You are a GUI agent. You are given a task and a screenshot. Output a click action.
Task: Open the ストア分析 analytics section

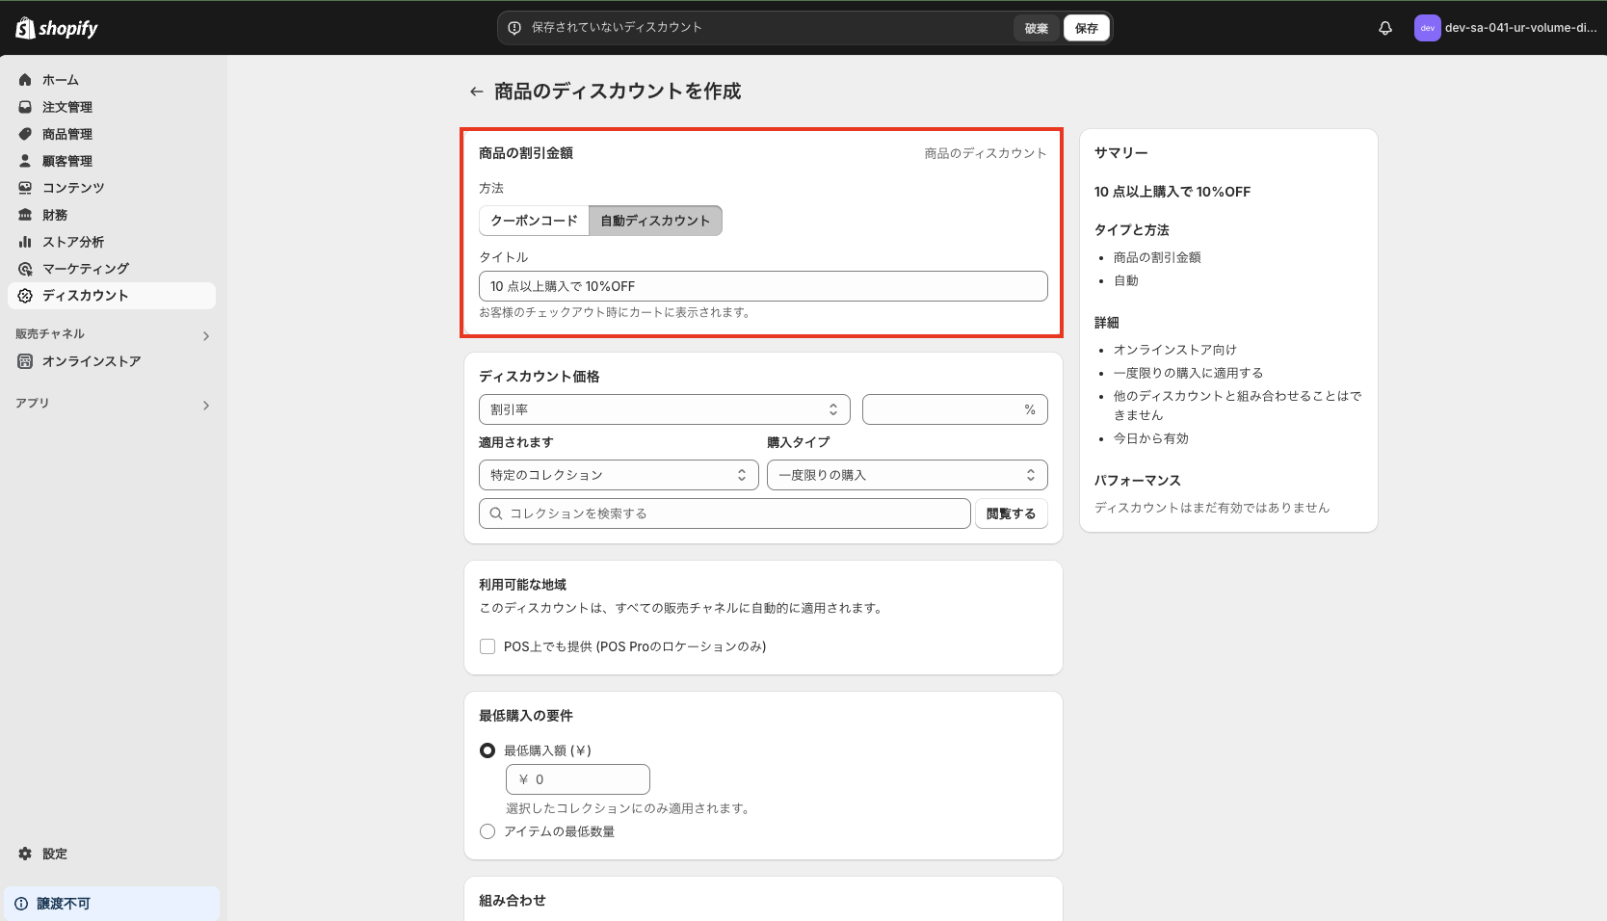[x=72, y=242]
